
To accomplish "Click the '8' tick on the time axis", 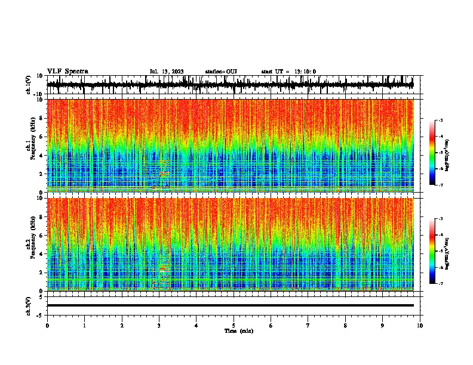I will click(x=345, y=326).
